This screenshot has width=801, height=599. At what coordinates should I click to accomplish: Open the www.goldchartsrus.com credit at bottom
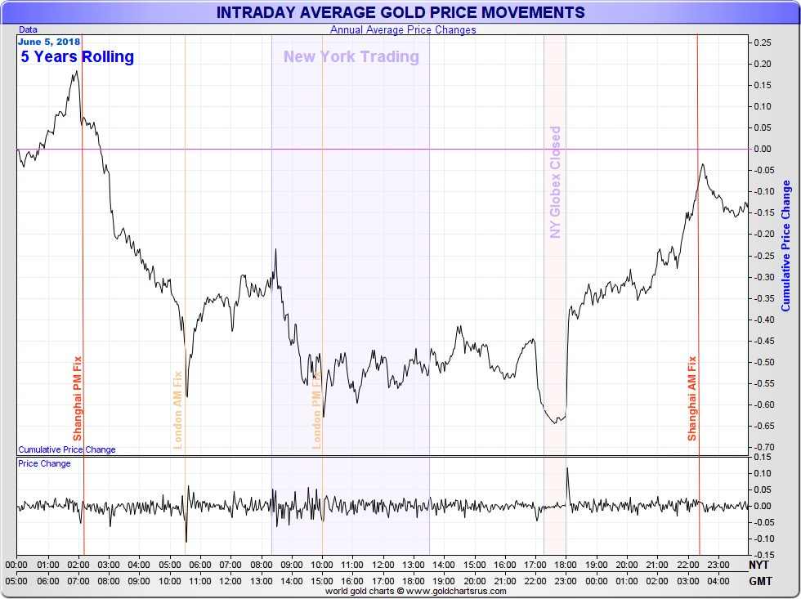click(x=456, y=592)
